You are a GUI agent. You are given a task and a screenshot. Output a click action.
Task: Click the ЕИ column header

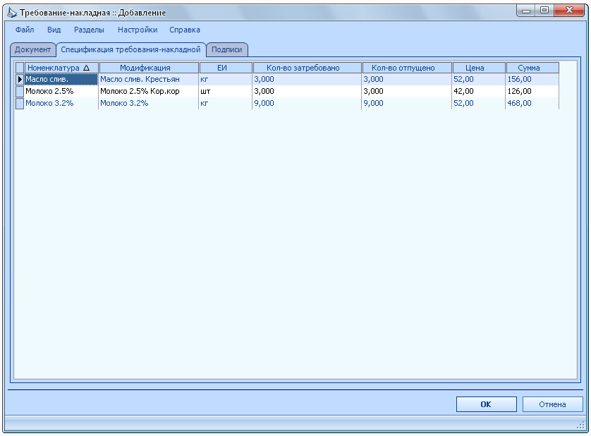226,68
